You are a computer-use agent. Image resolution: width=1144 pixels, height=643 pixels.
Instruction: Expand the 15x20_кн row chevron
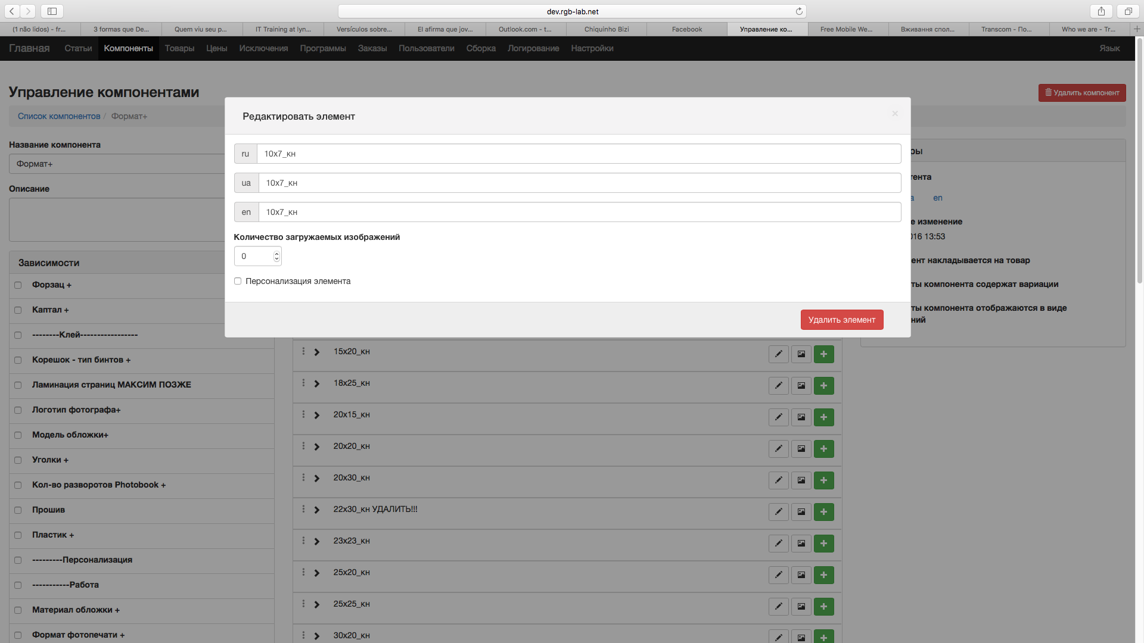point(317,352)
